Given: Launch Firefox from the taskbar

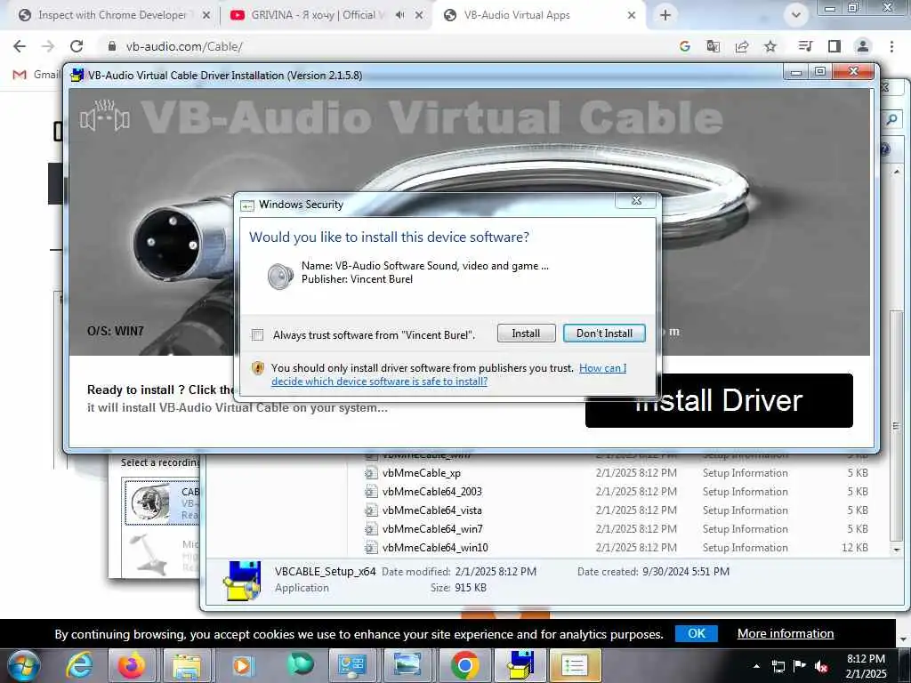Looking at the screenshot, I should click(x=132, y=665).
